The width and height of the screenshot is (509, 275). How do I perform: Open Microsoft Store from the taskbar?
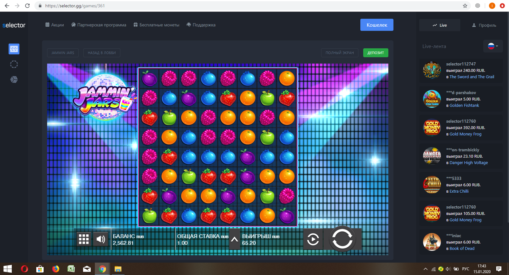click(40, 269)
